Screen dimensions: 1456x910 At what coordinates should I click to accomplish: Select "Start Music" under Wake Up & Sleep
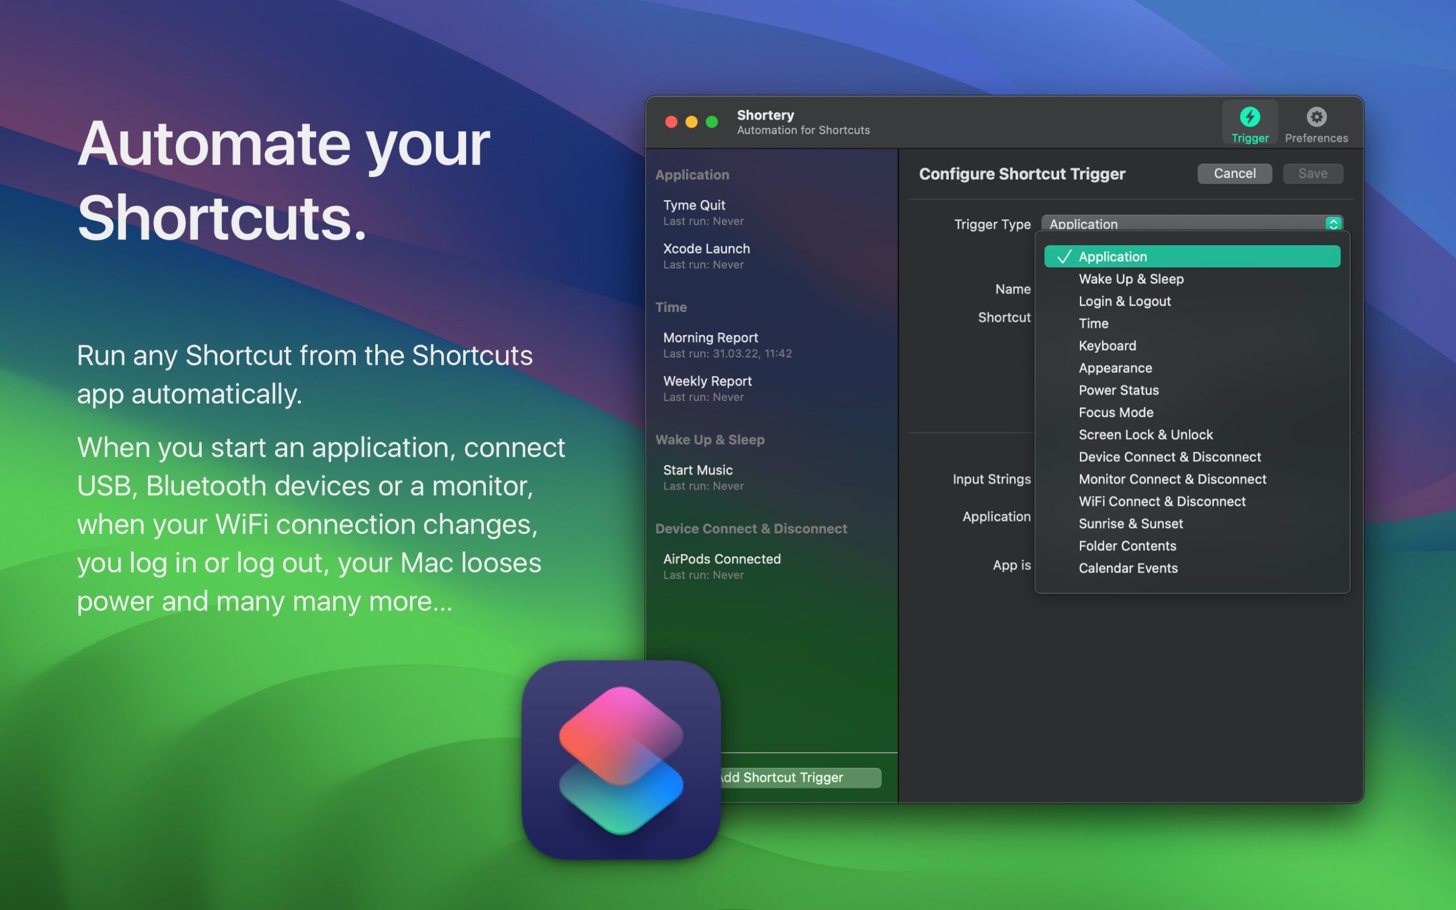[697, 469]
